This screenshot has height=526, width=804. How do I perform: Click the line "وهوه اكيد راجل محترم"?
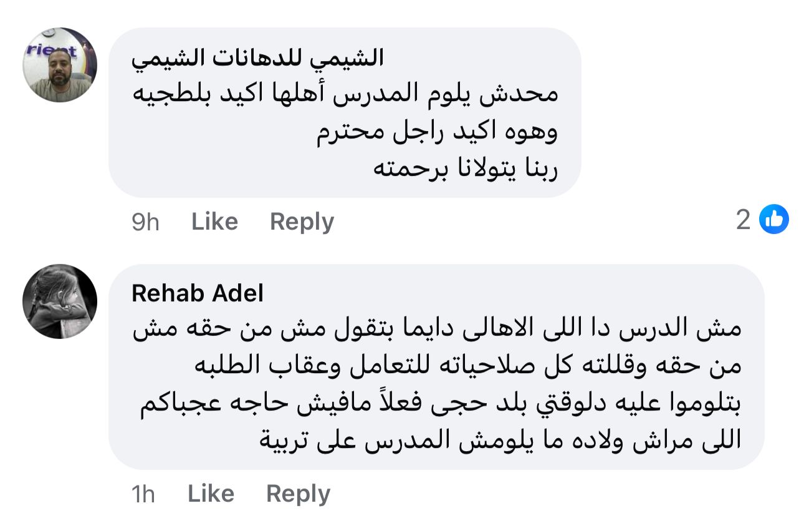[436, 132]
